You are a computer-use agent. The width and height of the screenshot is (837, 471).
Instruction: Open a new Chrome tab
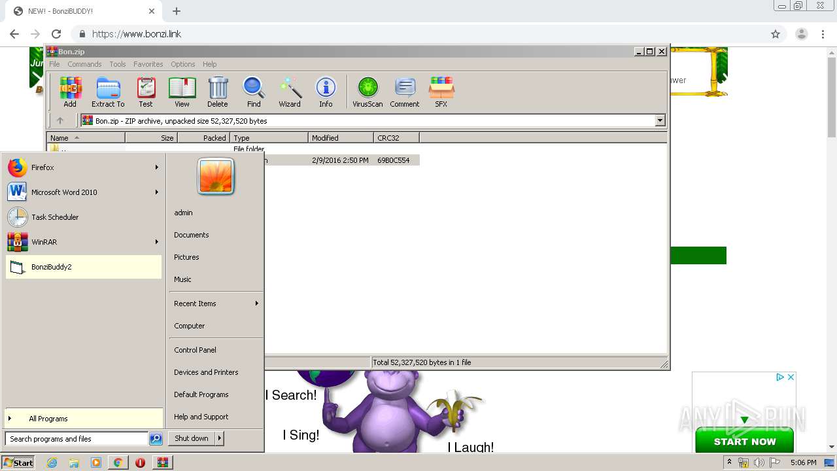[x=177, y=11]
